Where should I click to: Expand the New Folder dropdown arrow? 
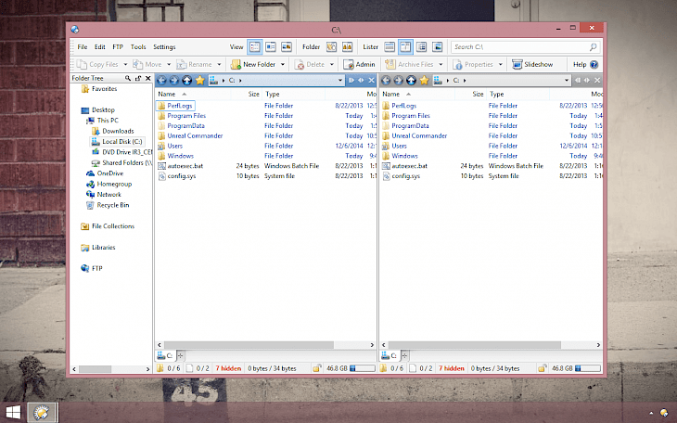point(283,64)
